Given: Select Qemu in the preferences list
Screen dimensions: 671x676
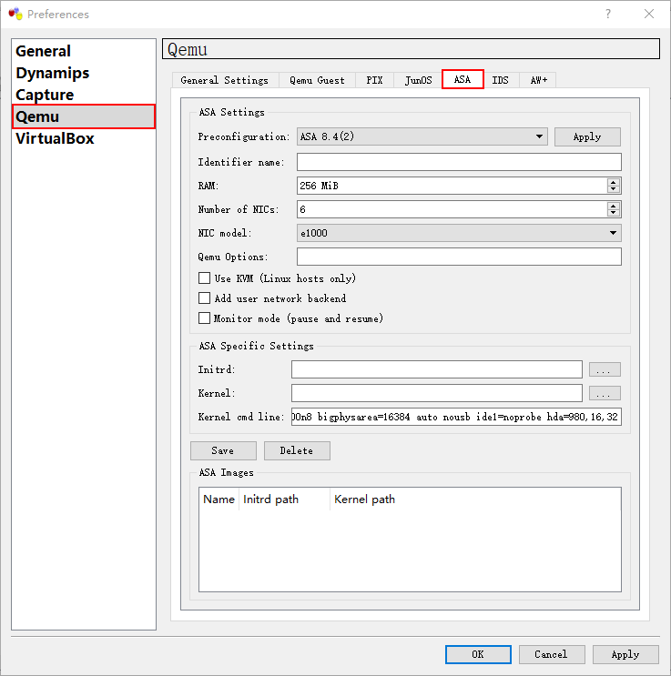Looking at the screenshot, I should pyautogui.click(x=84, y=116).
